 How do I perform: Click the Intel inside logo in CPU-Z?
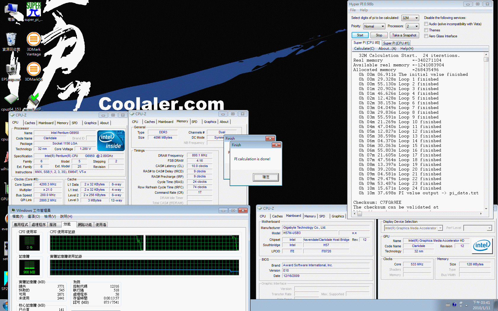[x=111, y=141]
